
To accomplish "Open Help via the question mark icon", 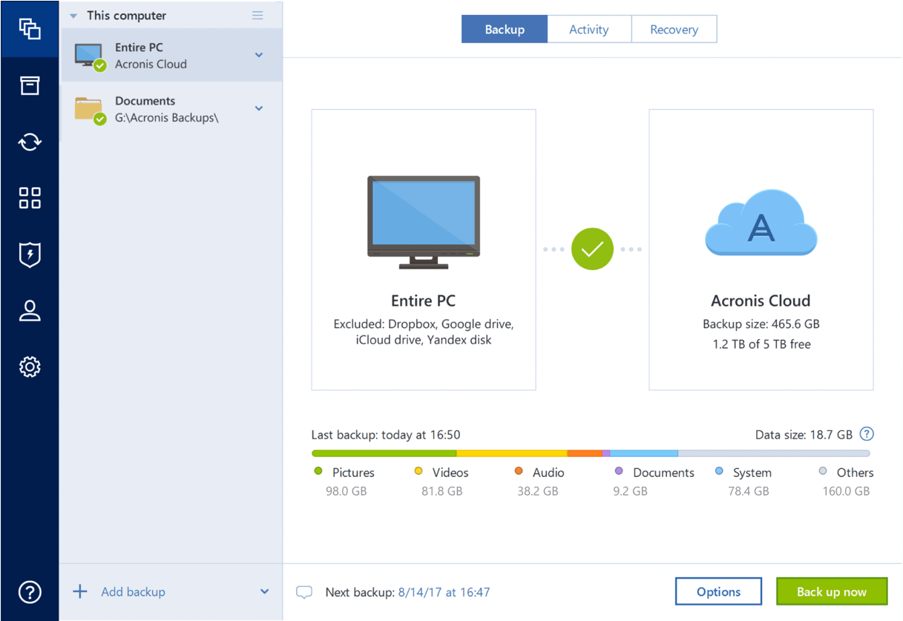I will (30, 592).
